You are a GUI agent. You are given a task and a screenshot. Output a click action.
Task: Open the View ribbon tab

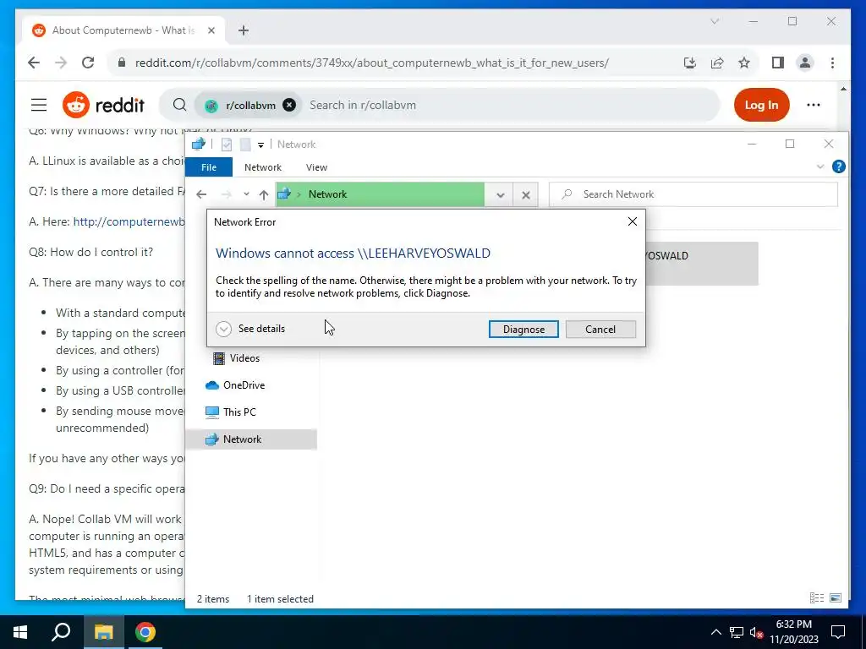[x=316, y=167]
